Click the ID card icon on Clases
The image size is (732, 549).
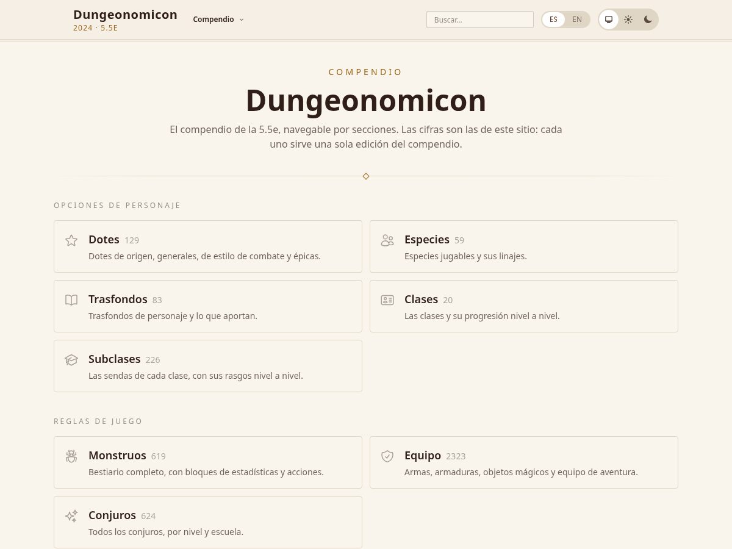coord(387,300)
